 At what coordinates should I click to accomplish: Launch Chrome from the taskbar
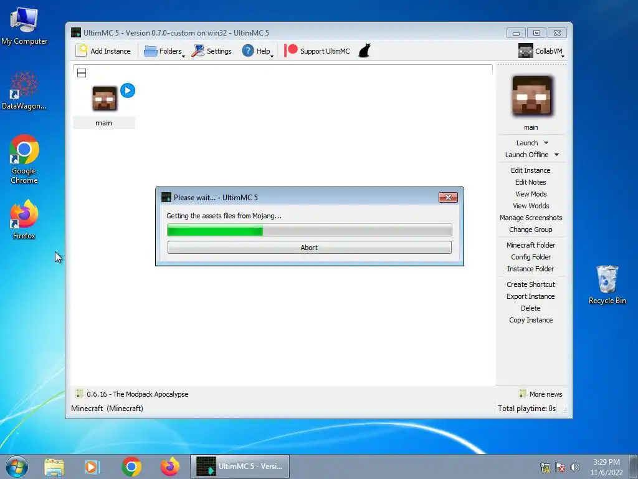coord(131,467)
